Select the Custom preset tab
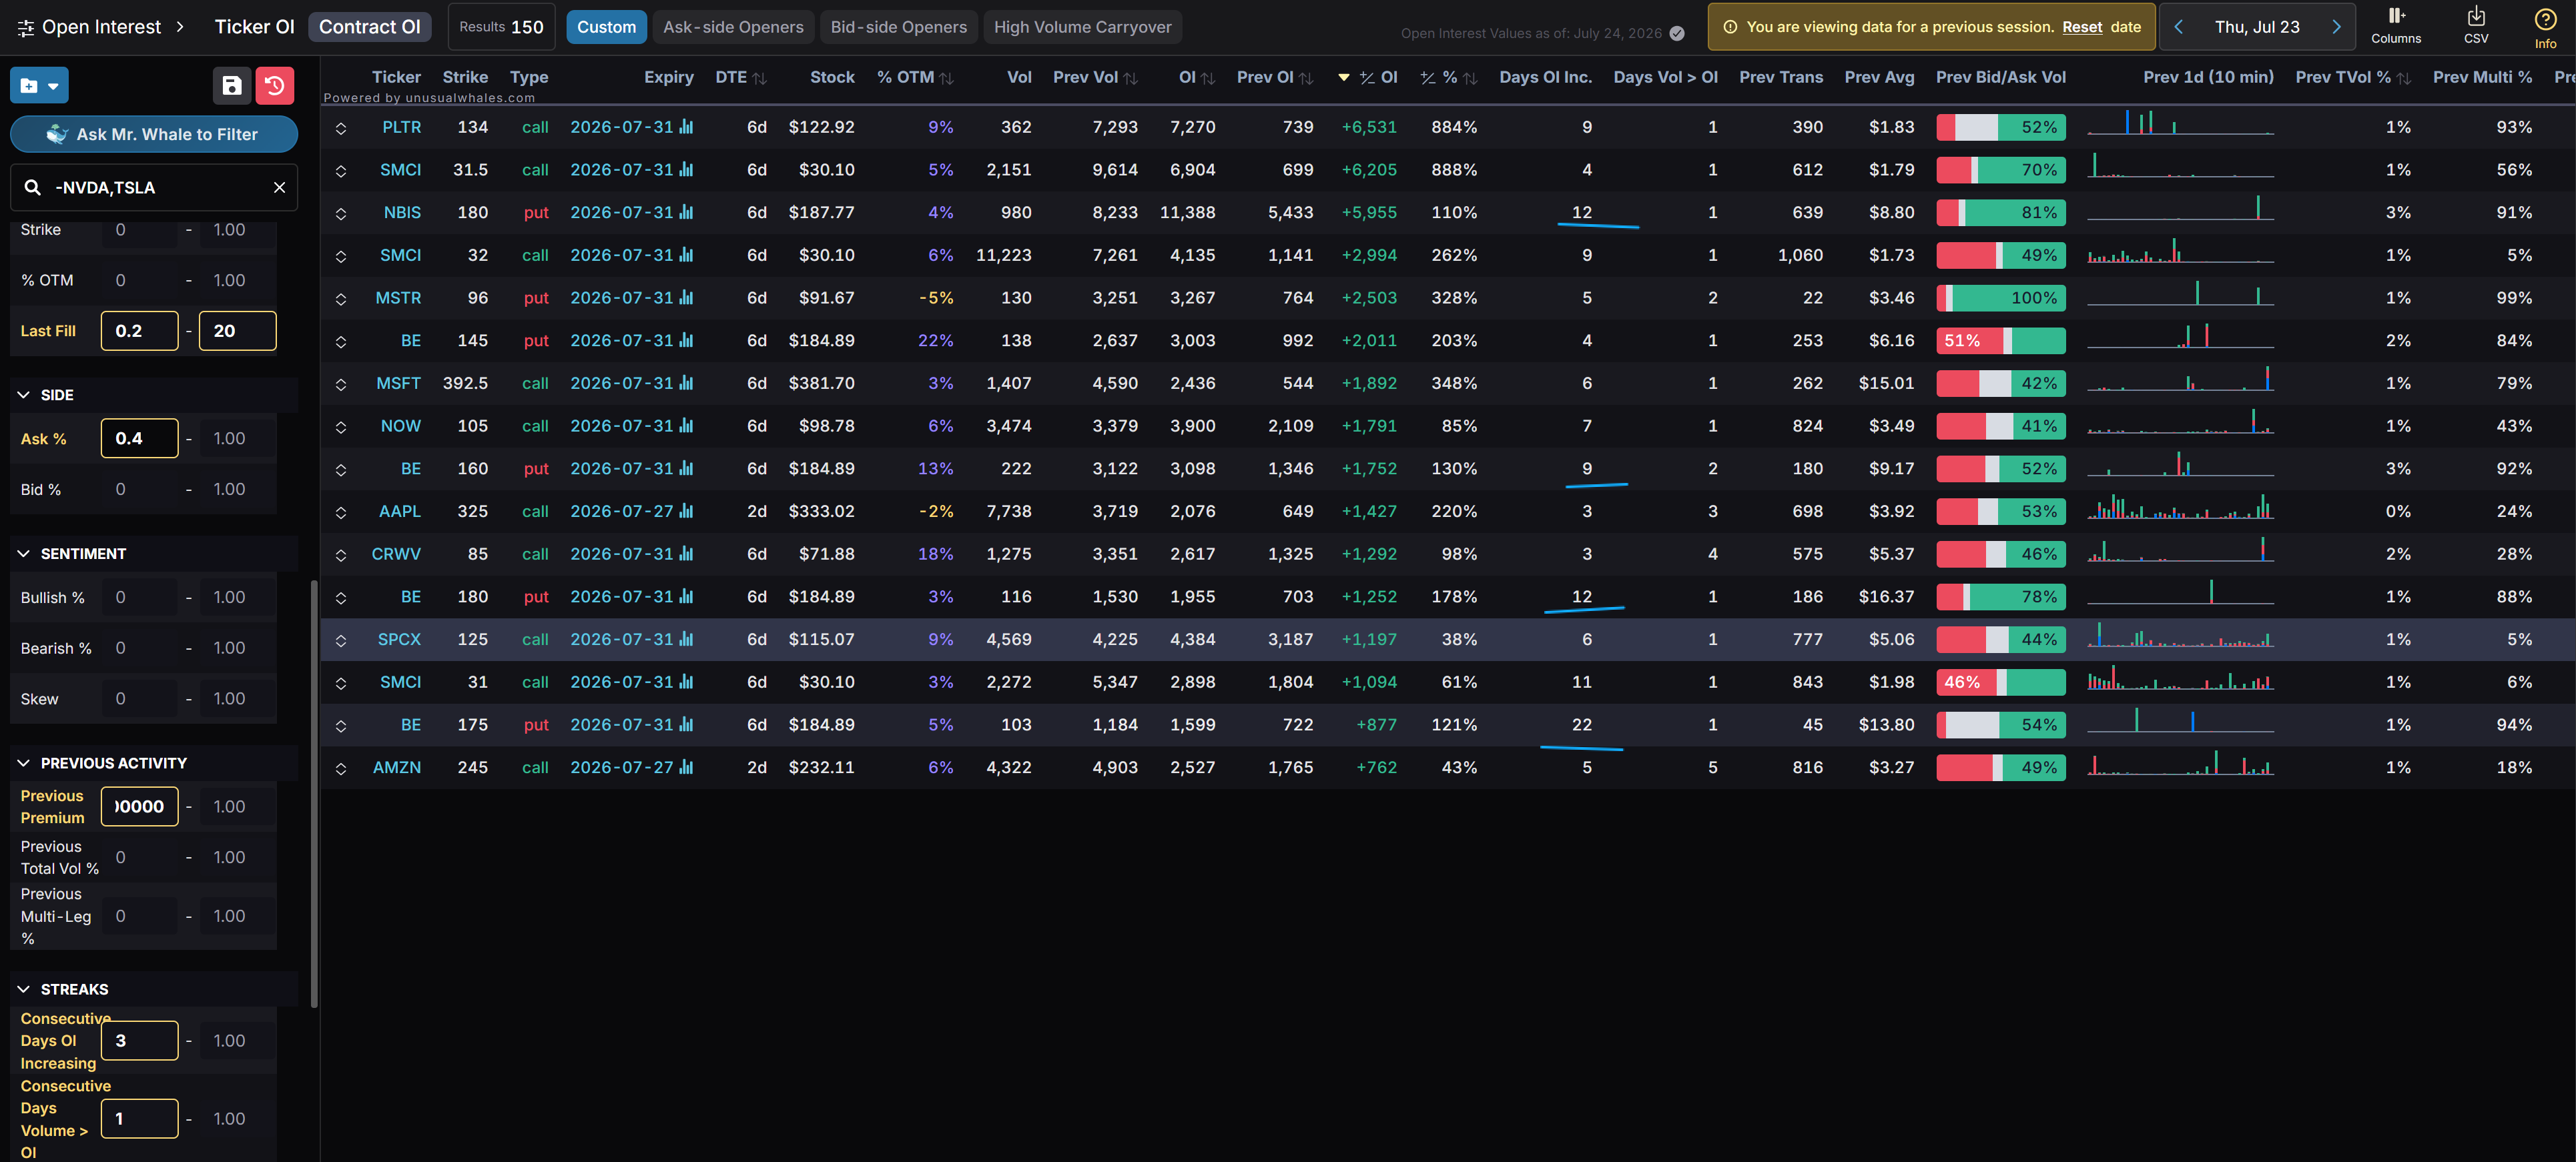 606,27
